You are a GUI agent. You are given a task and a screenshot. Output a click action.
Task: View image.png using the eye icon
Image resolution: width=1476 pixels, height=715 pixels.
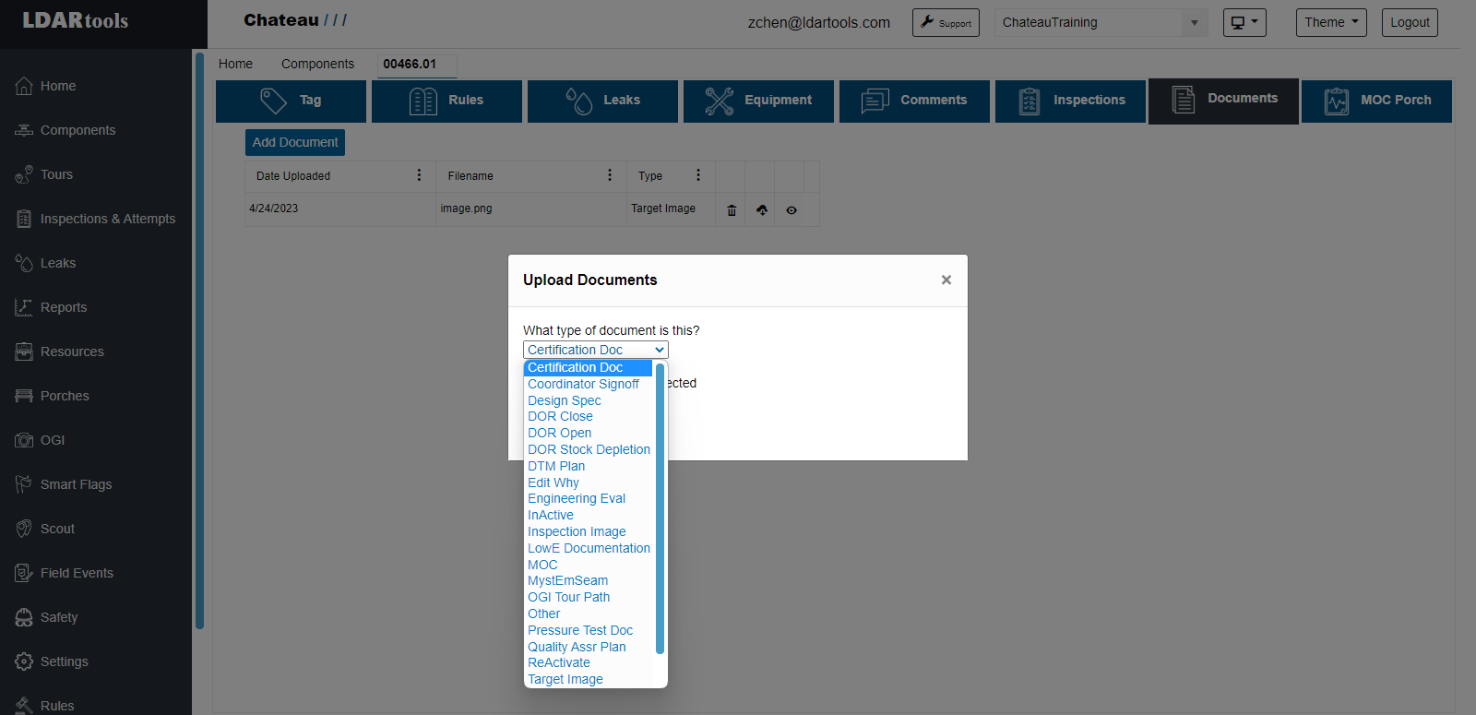pos(792,210)
